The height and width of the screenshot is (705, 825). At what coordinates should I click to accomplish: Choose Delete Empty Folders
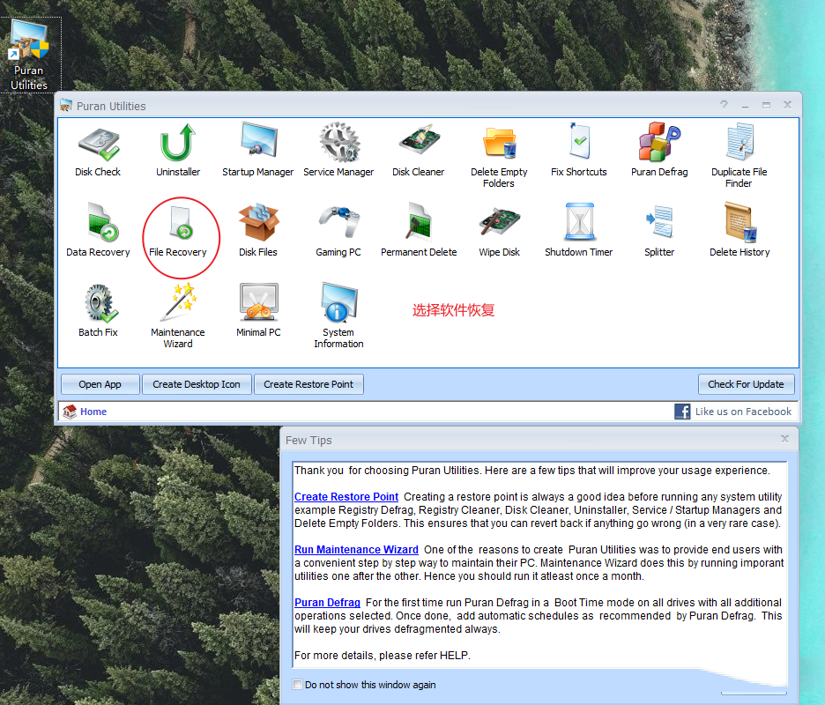pyautogui.click(x=499, y=156)
